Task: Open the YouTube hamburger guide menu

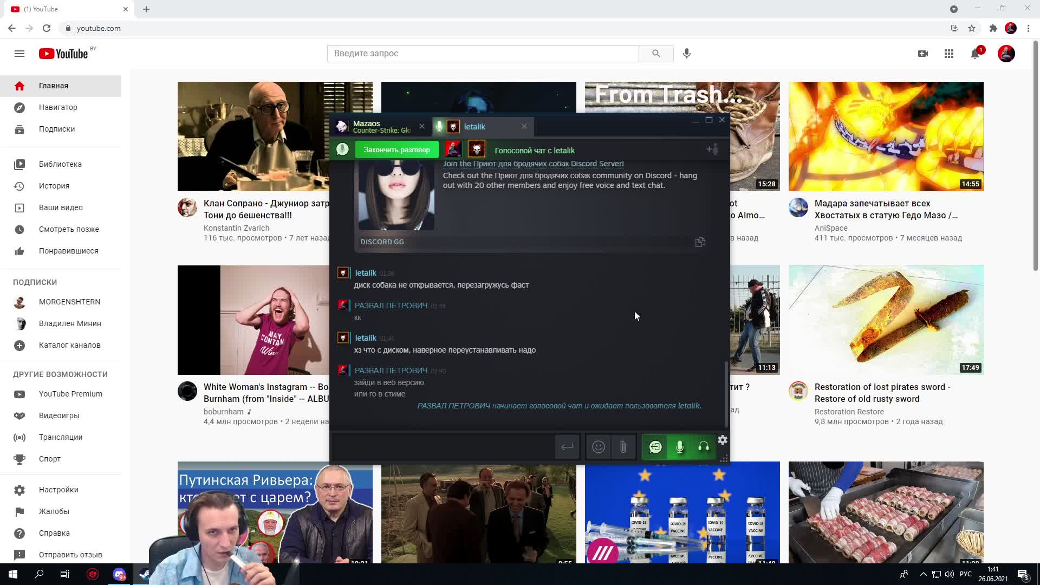Action: [x=19, y=54]
